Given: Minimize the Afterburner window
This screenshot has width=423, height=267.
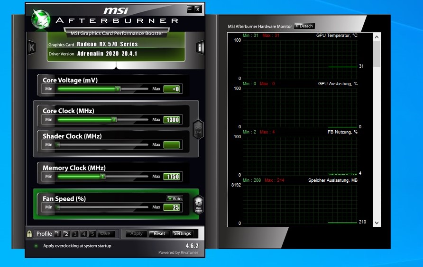Looking at the screenshot, I should [190, 9].
